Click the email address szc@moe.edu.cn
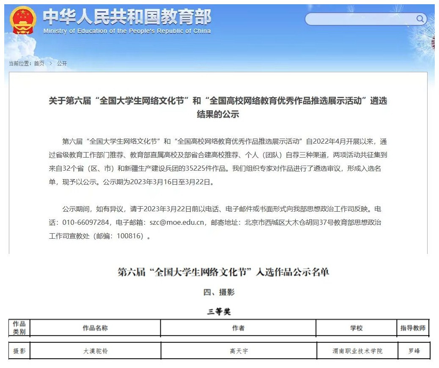The image size is (439, 368). pos(177,222)
